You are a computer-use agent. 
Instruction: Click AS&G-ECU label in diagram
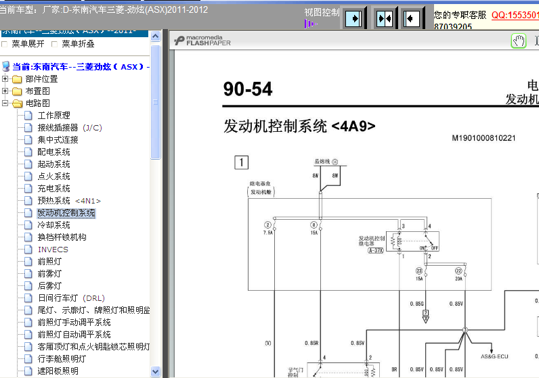tap(494, 357)
